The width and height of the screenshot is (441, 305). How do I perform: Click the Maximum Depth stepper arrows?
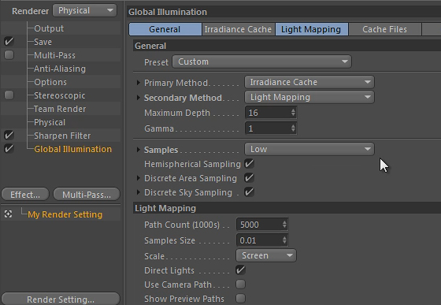tap(293, 113)
